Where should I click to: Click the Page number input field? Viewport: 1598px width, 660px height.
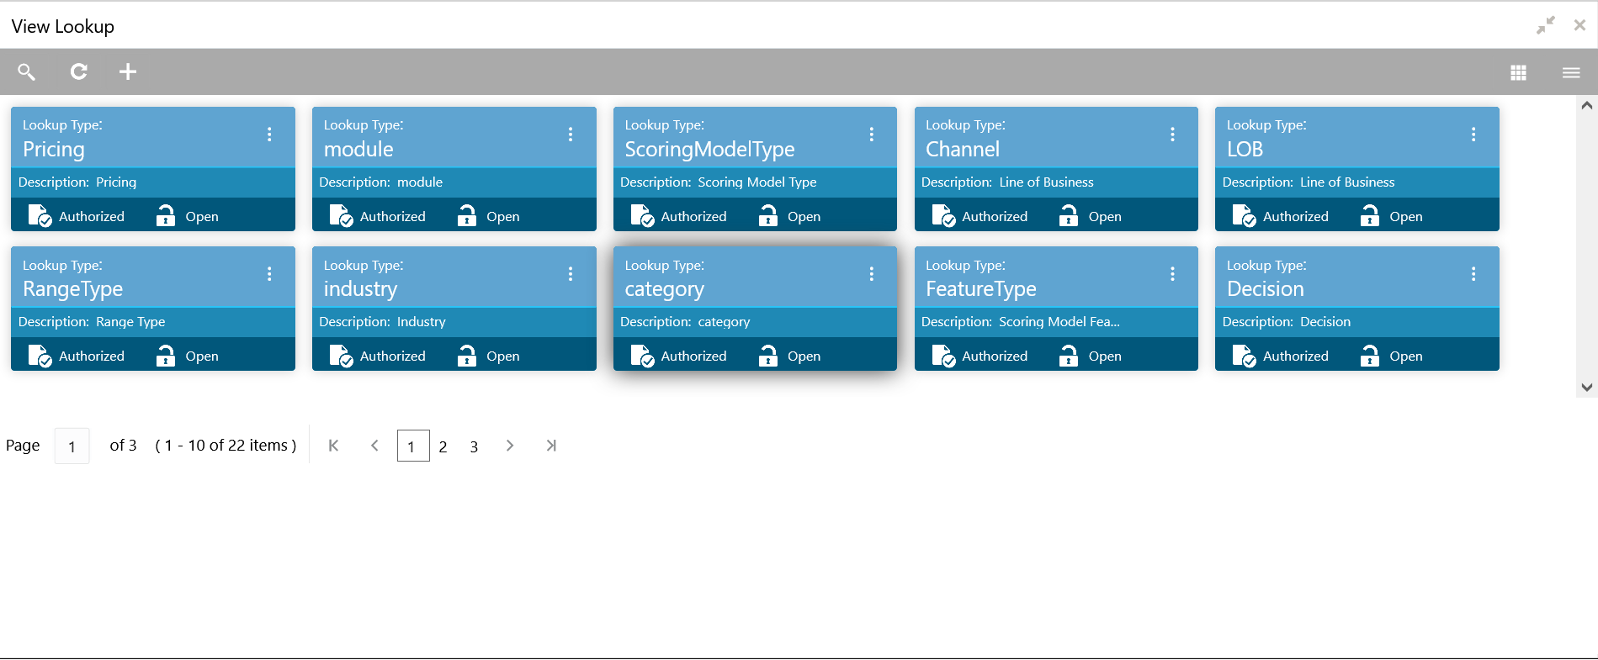click(x=72, y=446)
